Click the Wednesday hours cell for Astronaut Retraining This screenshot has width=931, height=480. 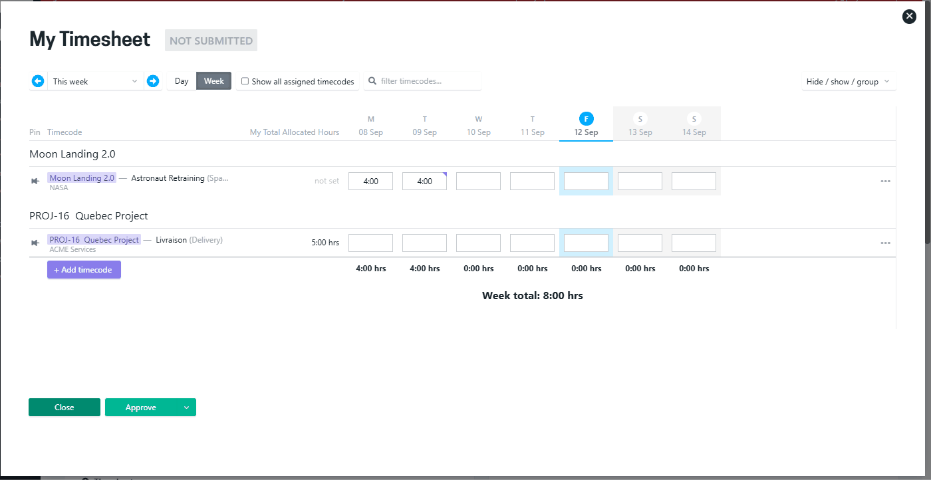click(x=478, y=180)
